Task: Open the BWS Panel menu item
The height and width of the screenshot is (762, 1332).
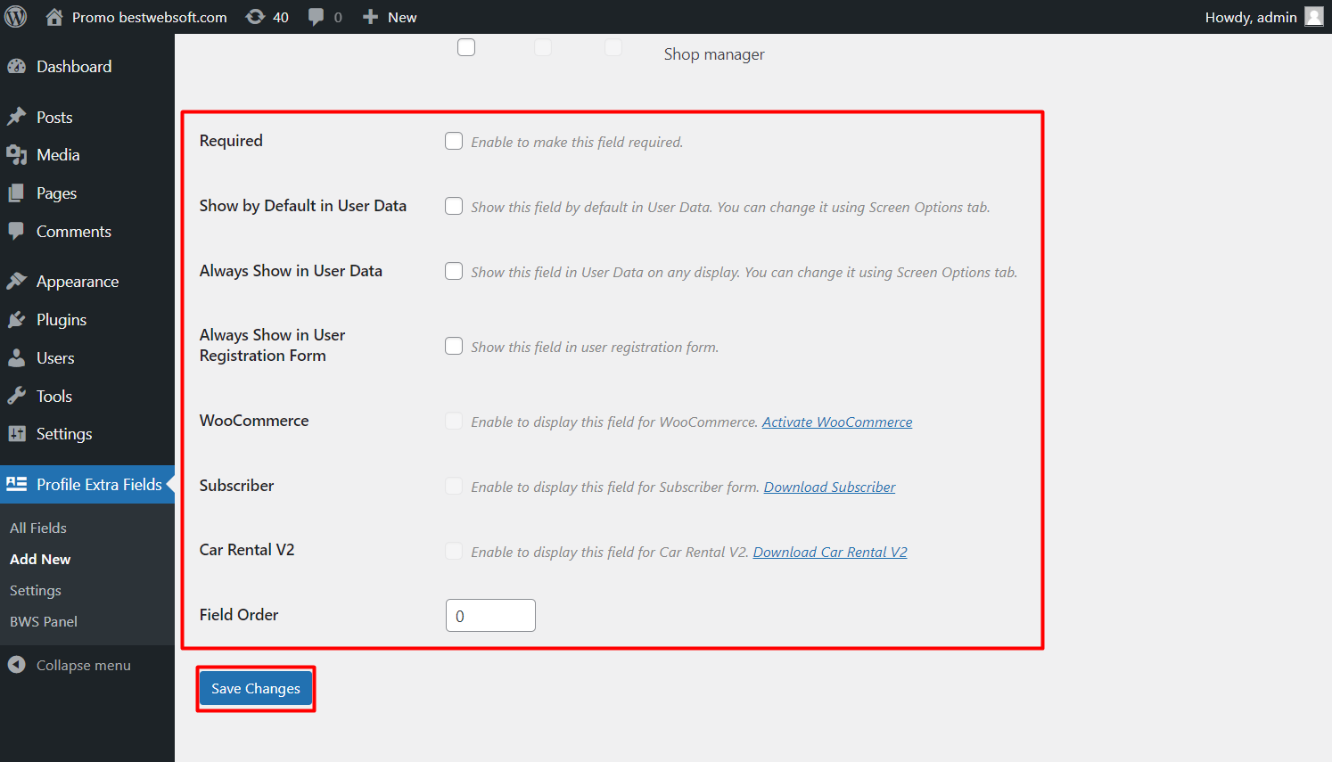Action: 43,621
